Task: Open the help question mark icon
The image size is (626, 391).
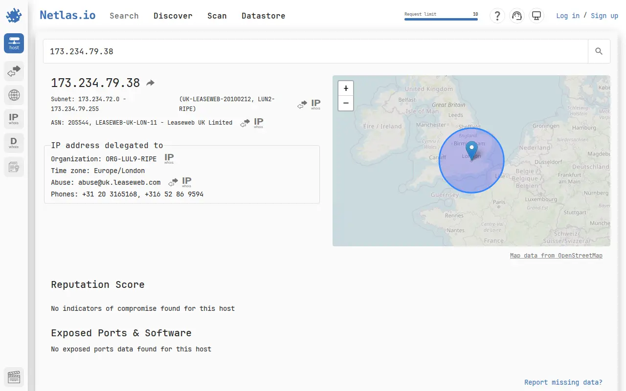Action: [497, 16]
